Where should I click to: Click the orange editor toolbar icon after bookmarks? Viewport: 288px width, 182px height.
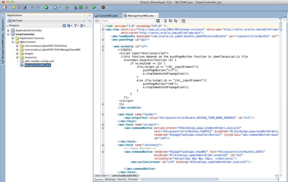(x=183, y=21)
